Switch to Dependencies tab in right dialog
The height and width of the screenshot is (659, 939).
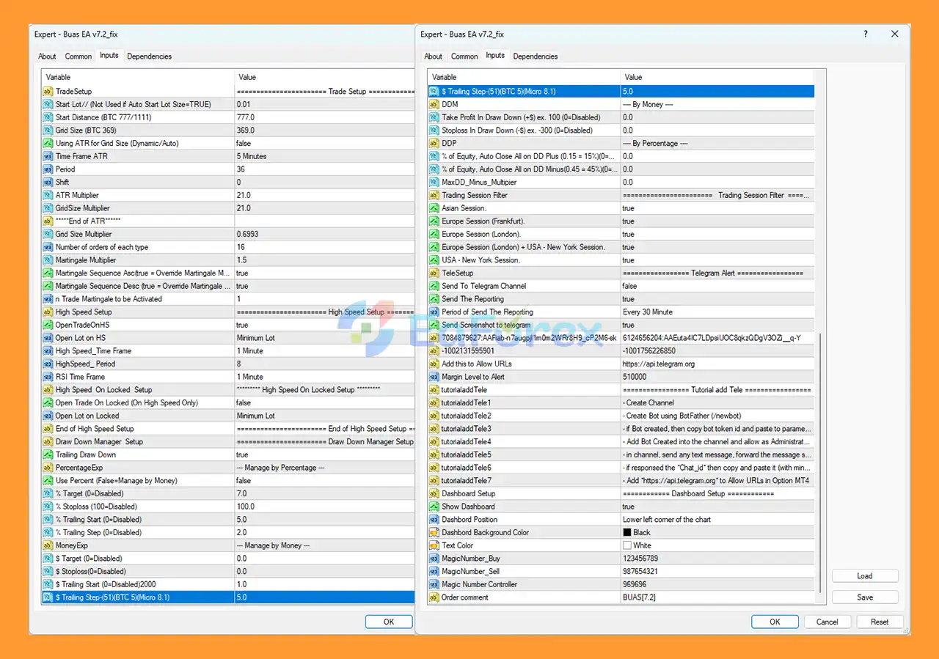(x=535, y=56)
